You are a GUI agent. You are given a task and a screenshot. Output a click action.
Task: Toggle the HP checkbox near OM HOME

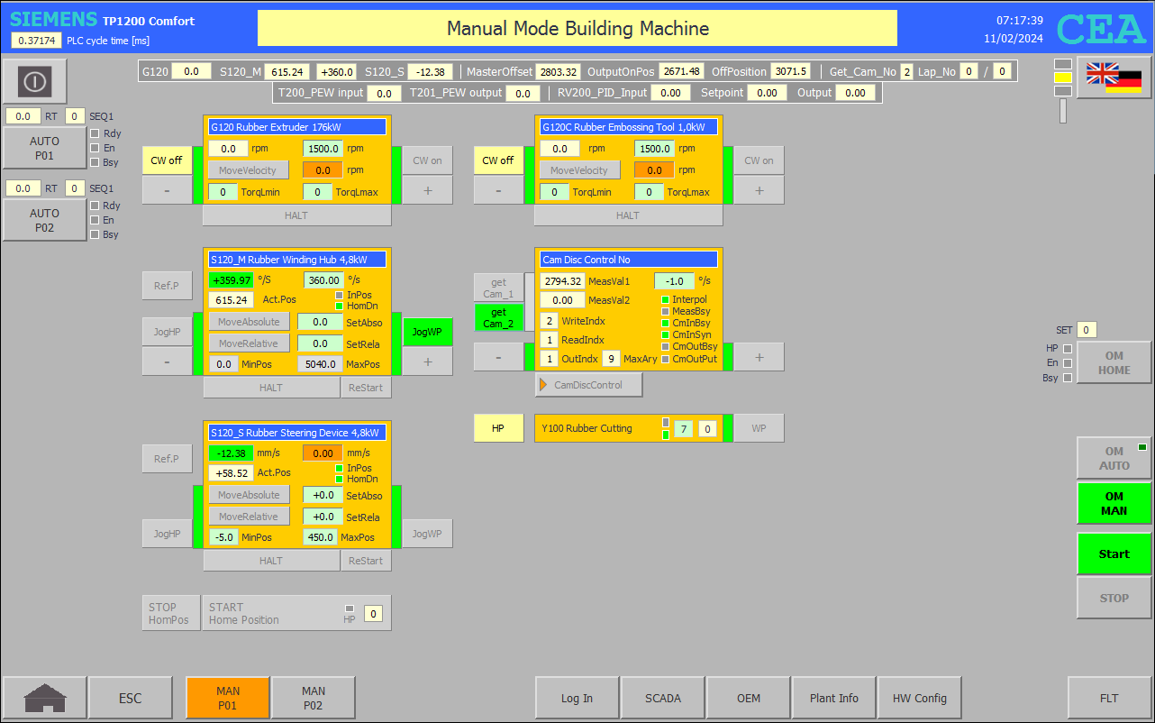coord(1068,348)
